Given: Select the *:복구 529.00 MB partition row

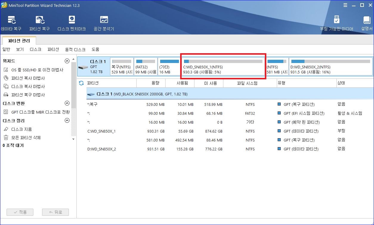Looking at the screenshot, I should coord(230,104).
